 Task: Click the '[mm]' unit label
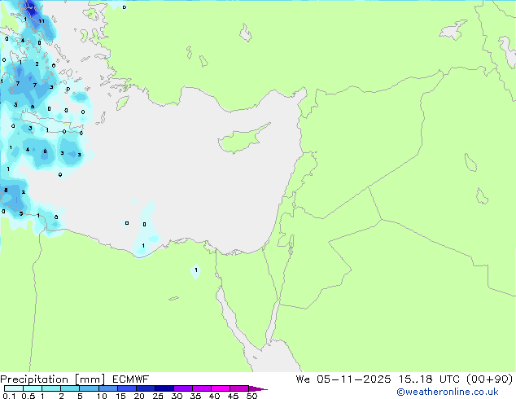[90, 379]
